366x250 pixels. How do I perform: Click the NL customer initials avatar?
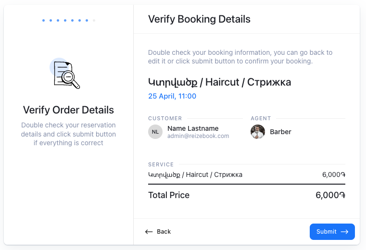155,132
